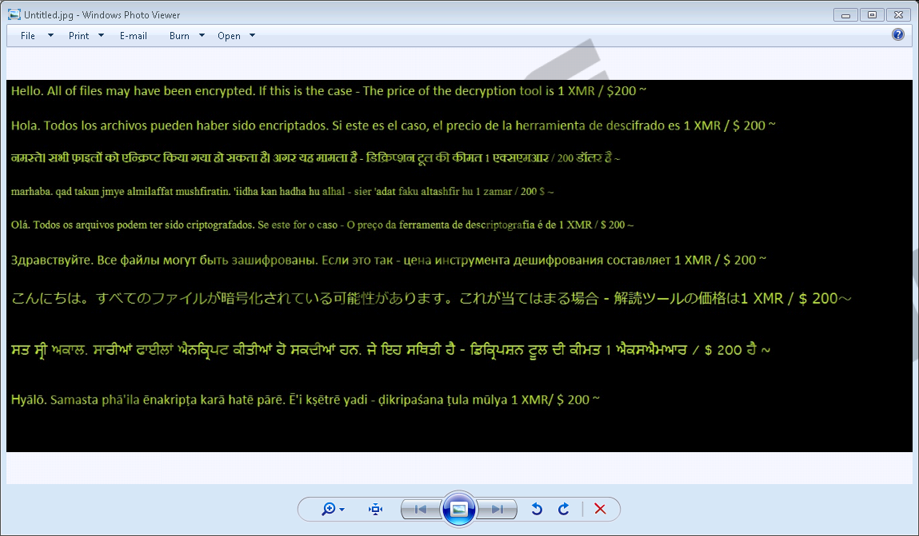
Task: Expand the Print dropdown arrow
Action: click(102, 35)
